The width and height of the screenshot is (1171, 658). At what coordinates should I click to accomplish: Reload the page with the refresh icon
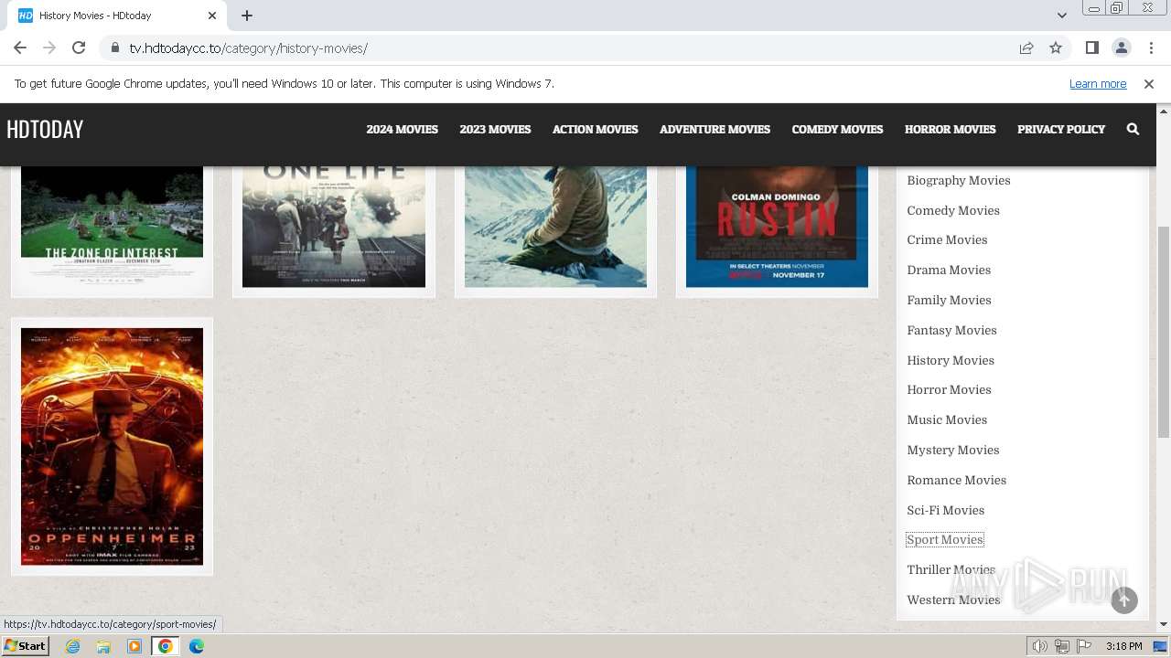79,48
